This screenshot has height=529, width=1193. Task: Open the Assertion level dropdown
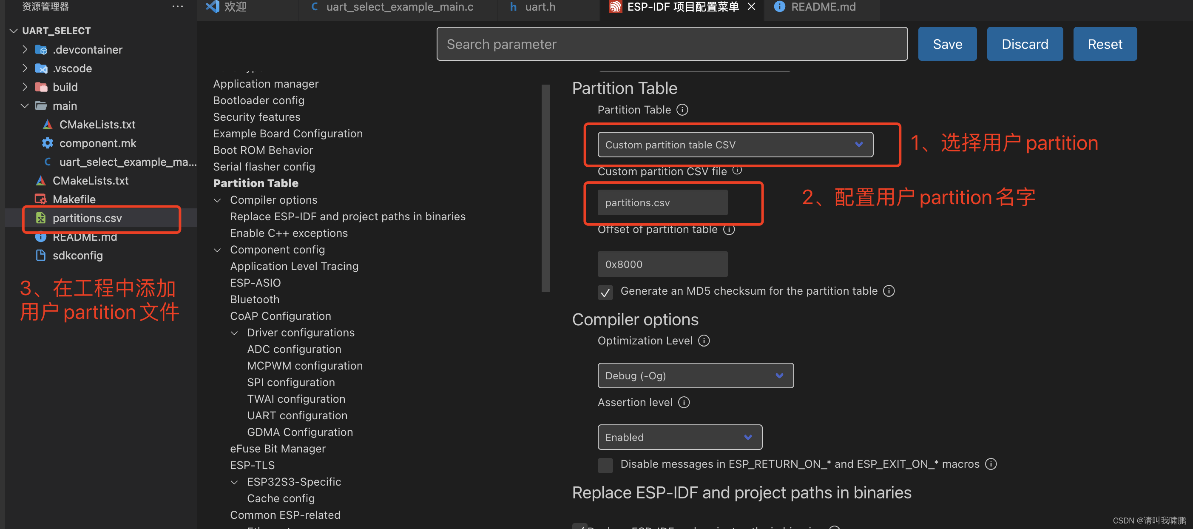coord(680,437)
